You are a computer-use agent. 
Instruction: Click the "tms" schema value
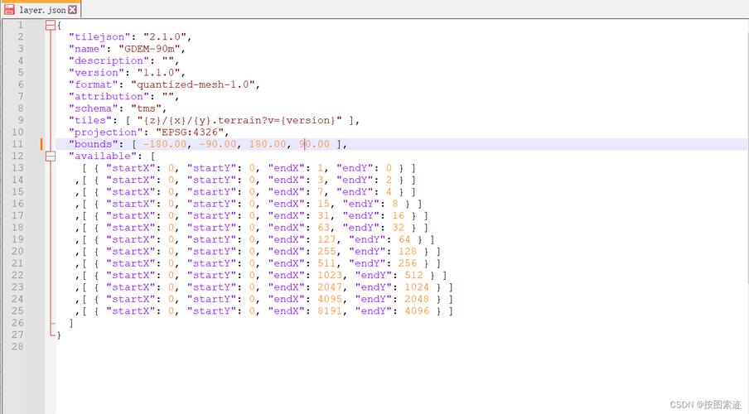coord(146,108)
